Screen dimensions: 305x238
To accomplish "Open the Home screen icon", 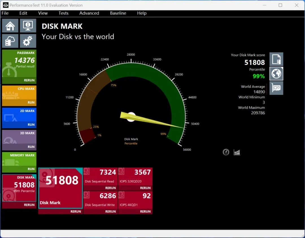I will tap(10, 25).
